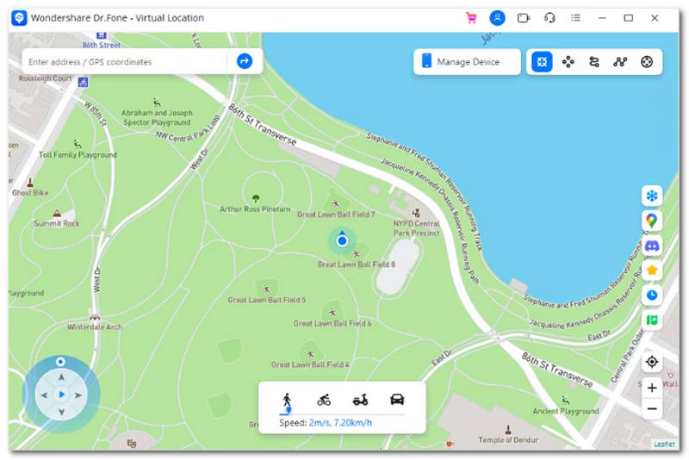
Task: Click NYPD Central Park Precinct label
Action: pos(416,228)
